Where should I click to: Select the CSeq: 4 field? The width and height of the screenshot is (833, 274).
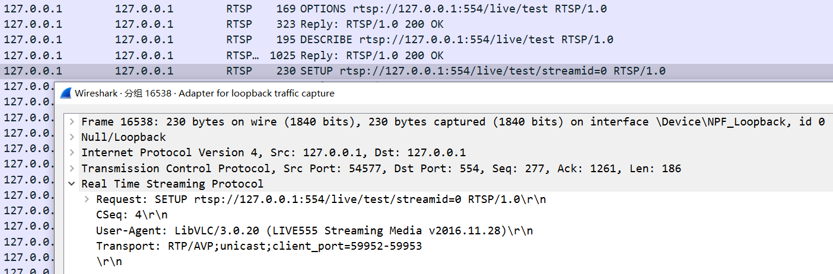(132, 215)
